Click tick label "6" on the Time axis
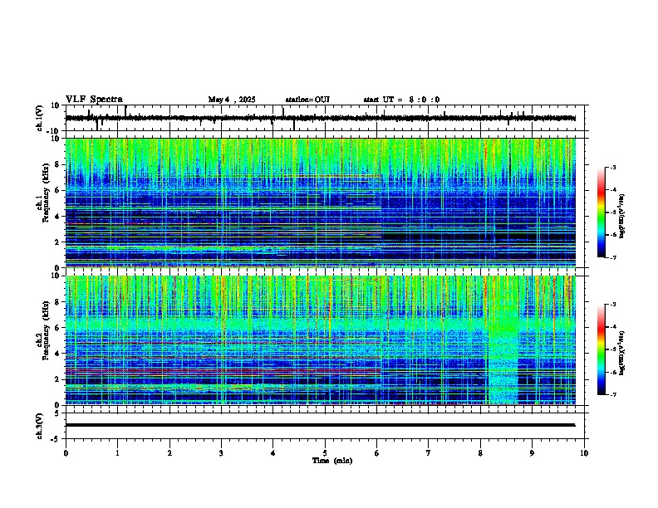Screen dimensions: 658x508 click(376, 453)
